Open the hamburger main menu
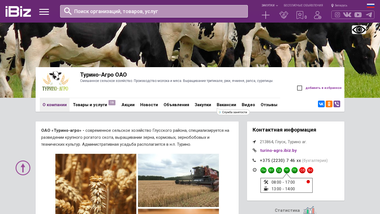This screenshot has width=380, height=214. (44, 12)
